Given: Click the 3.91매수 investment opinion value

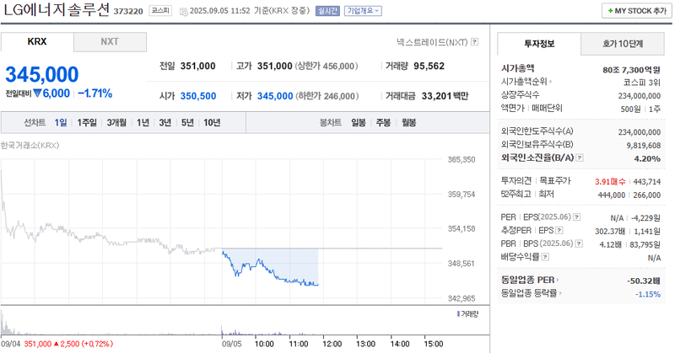Looking at the screenshot, I should [x=610, y=182].
